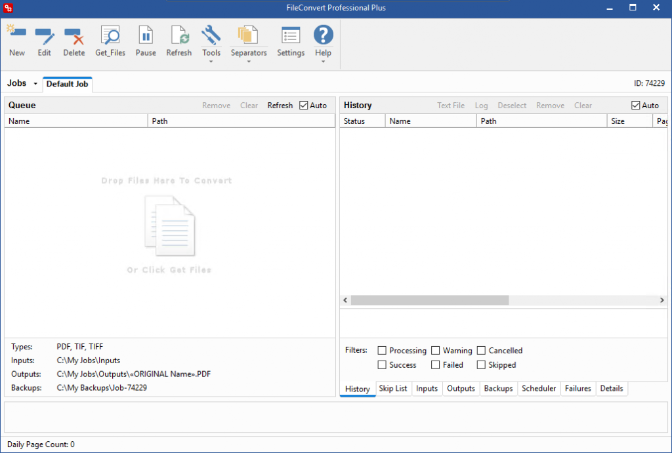Screen dimensions: 672x453
Task: Enable the Skipped filter checkbox
Action: coord(481,365)
